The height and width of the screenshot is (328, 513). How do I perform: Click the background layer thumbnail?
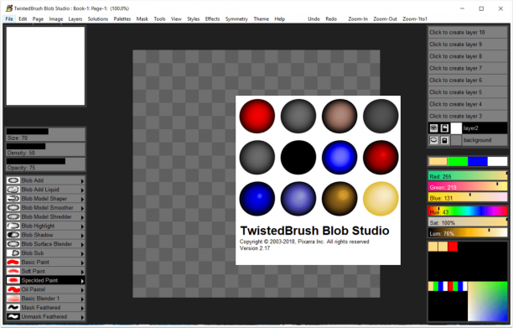pos(456,140)
